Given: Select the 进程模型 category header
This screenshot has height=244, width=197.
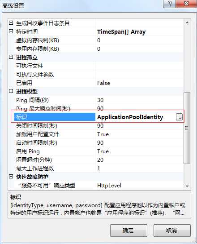Looking at the screenshot, I should click(x=27, y=91).
